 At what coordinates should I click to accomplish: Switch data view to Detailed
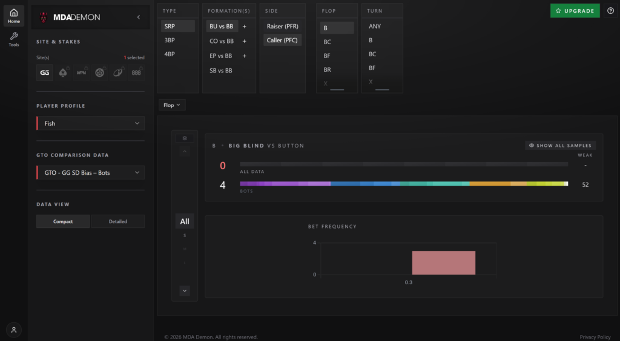[x=118, y=221]
